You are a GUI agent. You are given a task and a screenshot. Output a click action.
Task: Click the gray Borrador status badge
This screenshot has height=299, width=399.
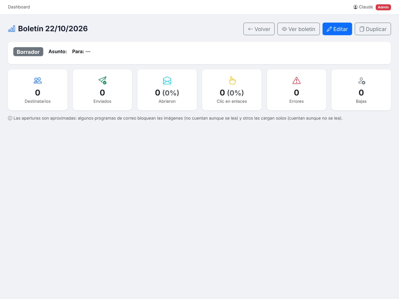28,52
